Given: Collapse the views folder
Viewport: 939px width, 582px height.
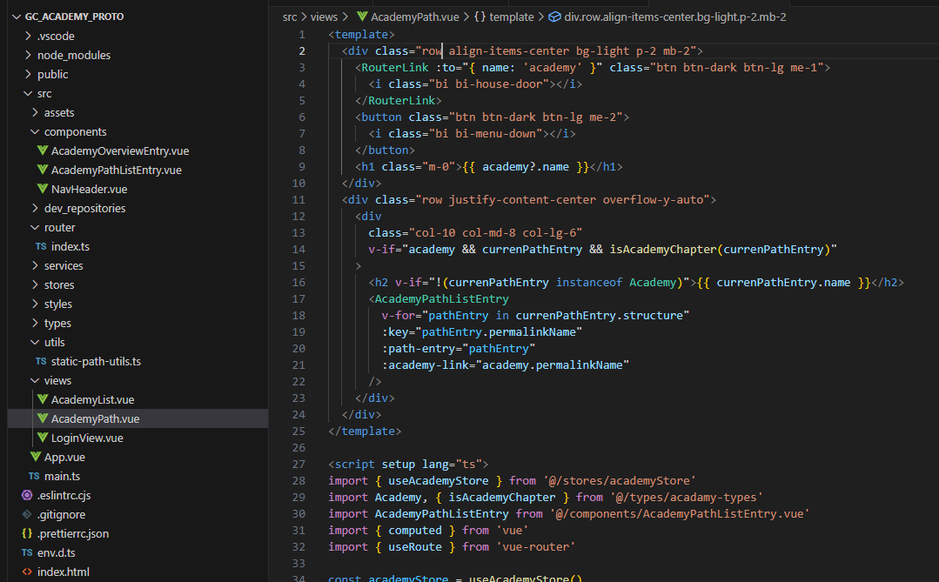Looking at the screenshot, I should coord(35,381).
